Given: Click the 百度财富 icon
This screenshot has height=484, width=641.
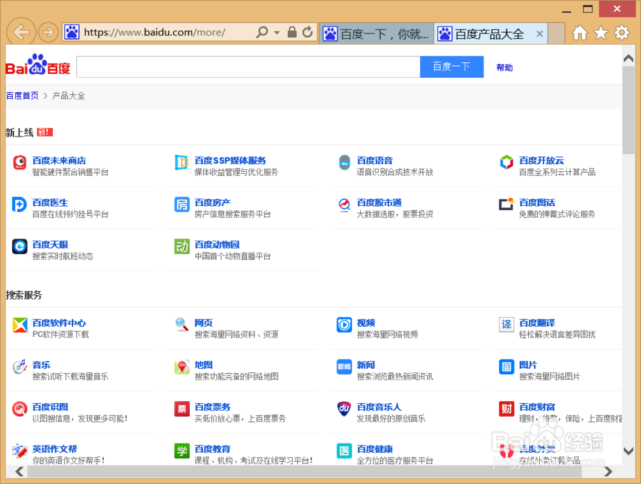Looking at the screenshot, I should [x=506, y=409].
